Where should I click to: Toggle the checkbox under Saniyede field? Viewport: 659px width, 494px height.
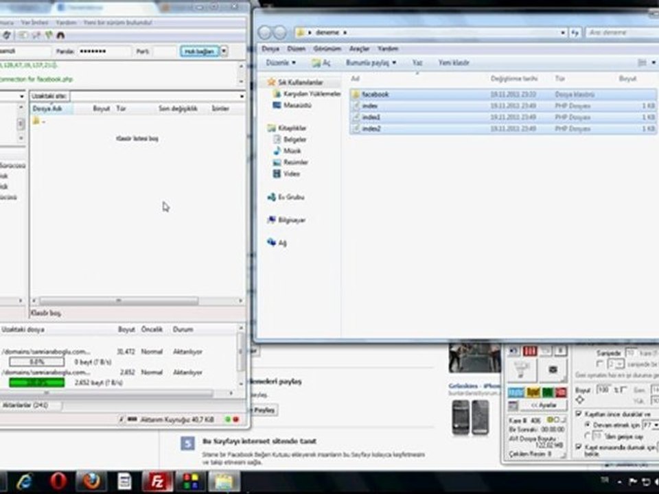[600, 364]
